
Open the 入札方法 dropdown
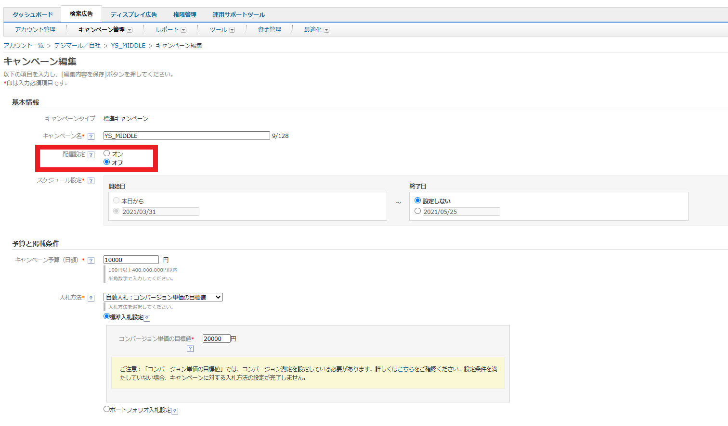[x=163, y=298]
